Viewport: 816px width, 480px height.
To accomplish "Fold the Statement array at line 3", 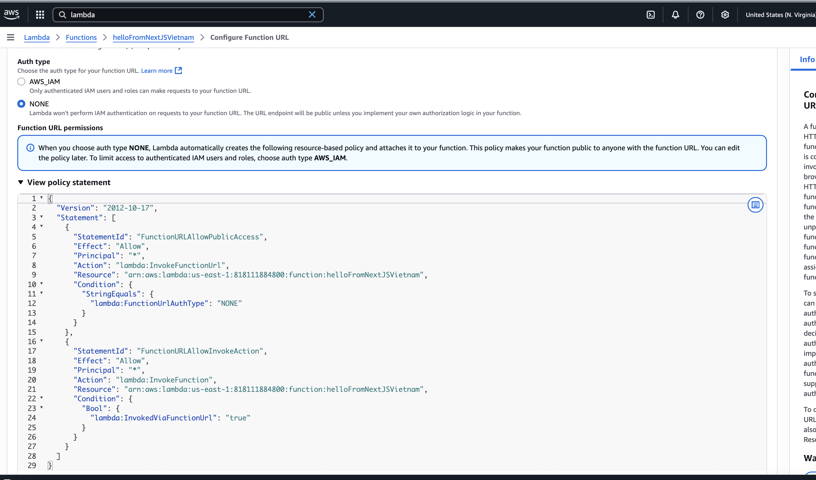I will [x=41, y=217].
